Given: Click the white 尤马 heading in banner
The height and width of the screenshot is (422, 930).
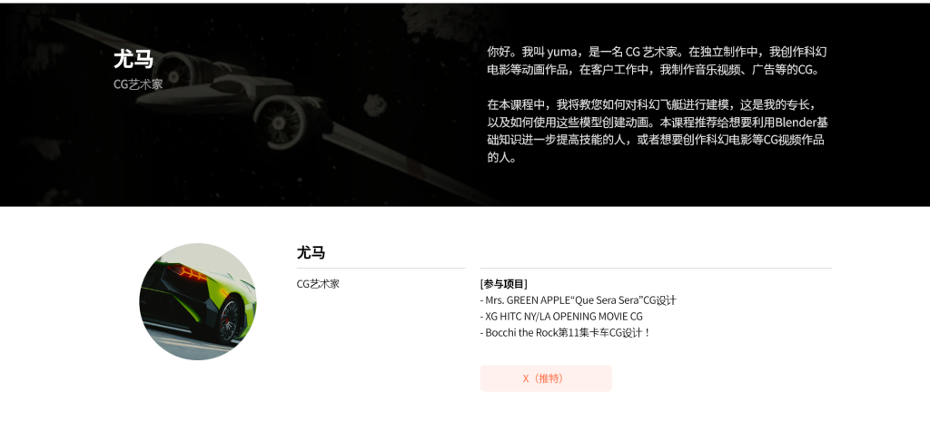Looking at the screenshot, I should [134, 59].
